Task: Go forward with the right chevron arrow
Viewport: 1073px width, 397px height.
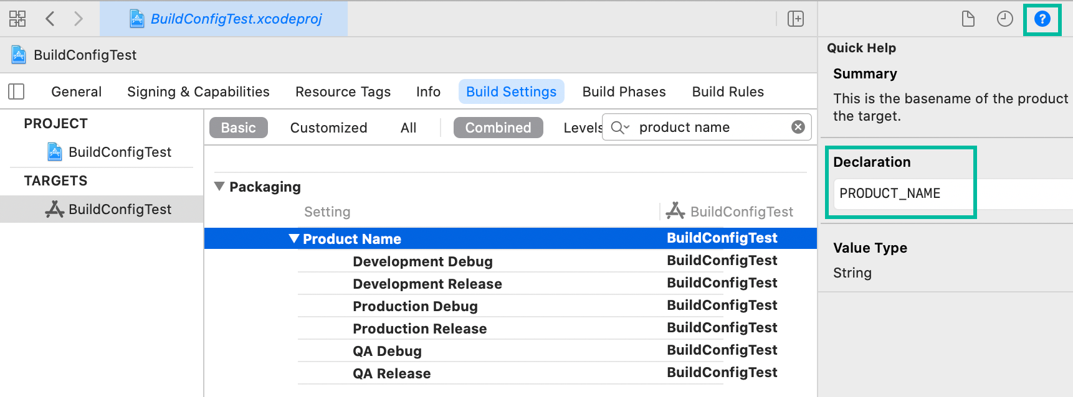Action: [78, 19]
